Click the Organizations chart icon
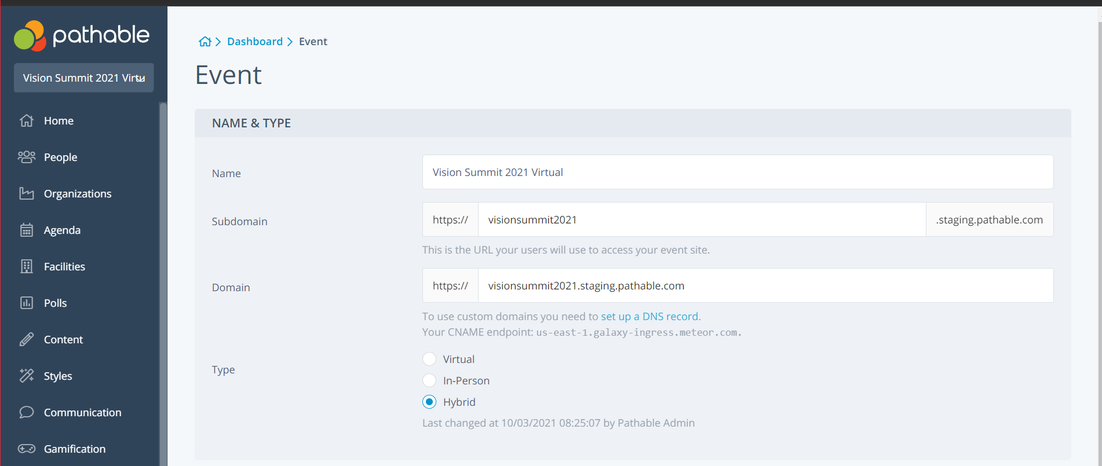Viewport: 1102px width, 466px height. [x=27, y=193]
